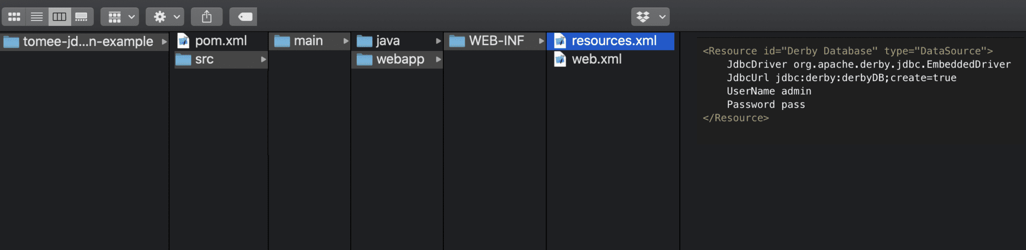Open the gear action menu
The height and width of the screenshot is (250, 1026).
[165, 16]
